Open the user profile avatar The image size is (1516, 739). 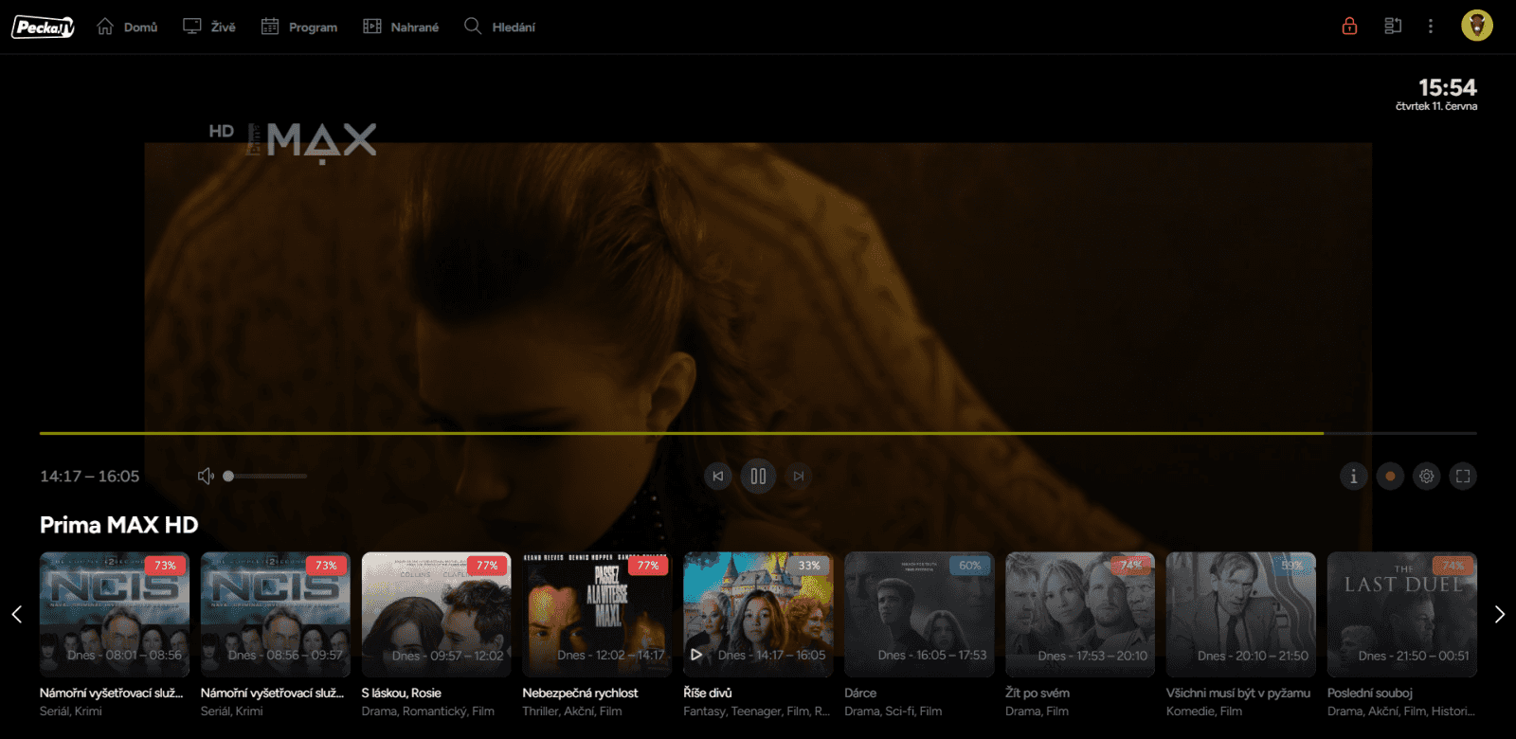click(x=1476, y=26)
